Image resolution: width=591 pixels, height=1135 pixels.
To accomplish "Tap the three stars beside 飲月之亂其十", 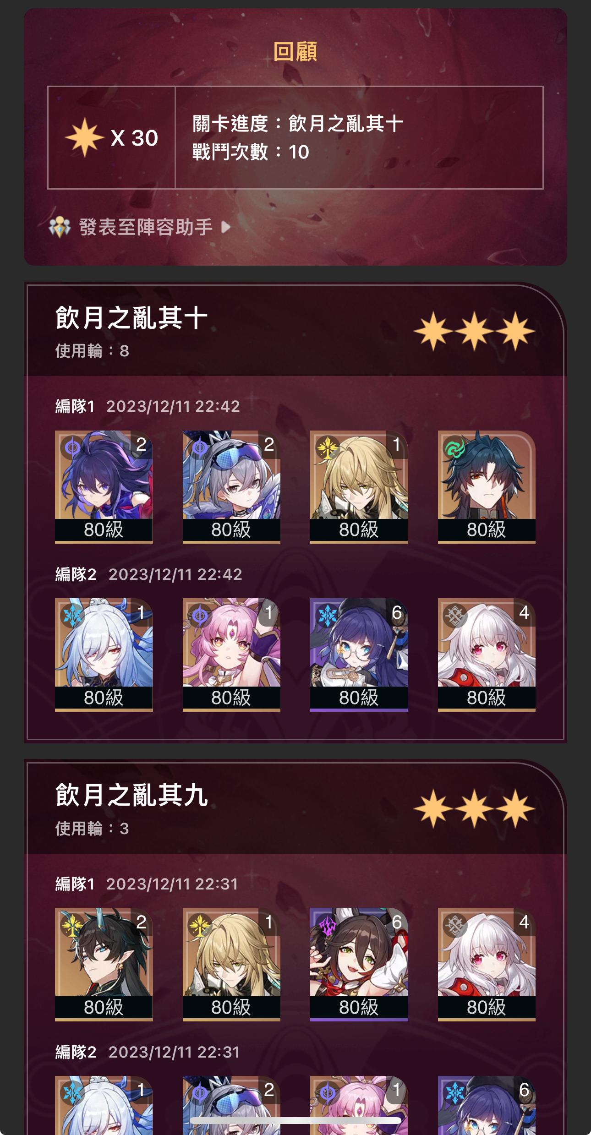I will [474, 331].
